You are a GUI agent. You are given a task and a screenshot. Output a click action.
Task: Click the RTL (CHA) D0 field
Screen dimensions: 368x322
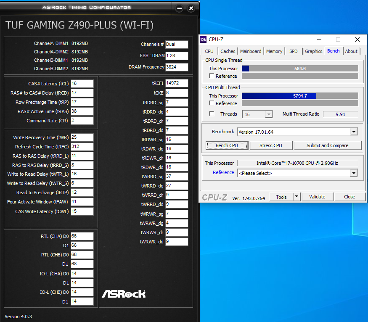(x=82, y=236)
